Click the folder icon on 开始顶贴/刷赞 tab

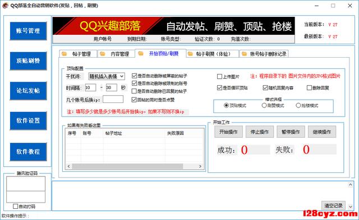[141, 53]
